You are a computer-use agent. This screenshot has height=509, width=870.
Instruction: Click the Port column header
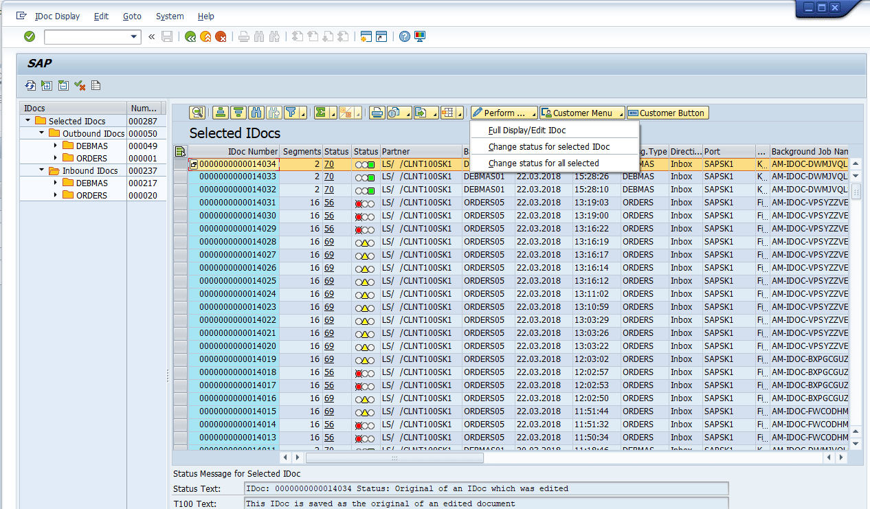[x=728, y=151]
